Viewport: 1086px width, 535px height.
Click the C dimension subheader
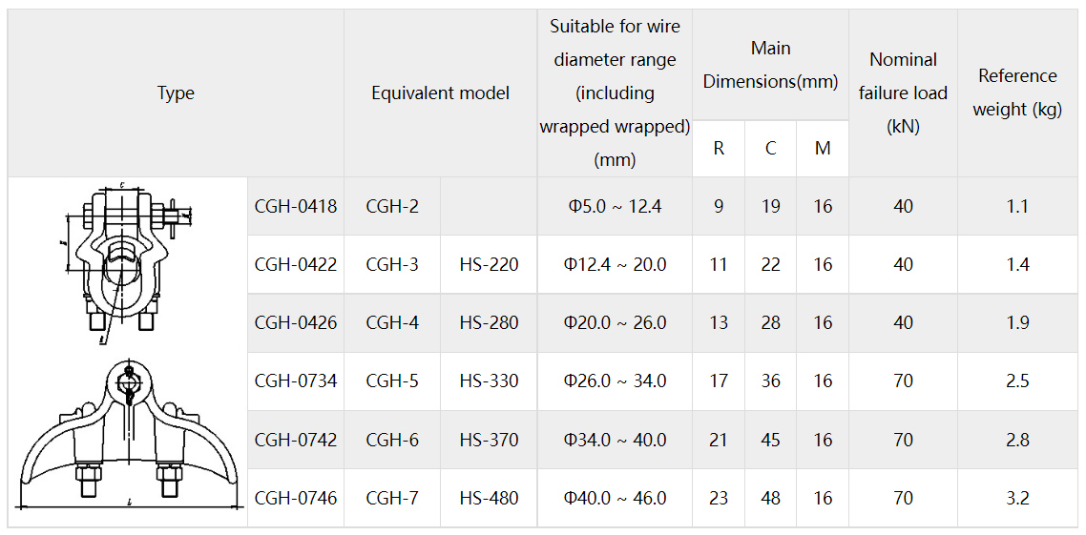771,149
